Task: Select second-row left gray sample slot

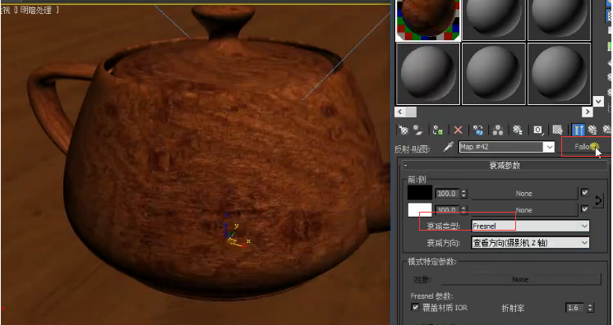Action: pyautogui.click(x=428, y=74)
